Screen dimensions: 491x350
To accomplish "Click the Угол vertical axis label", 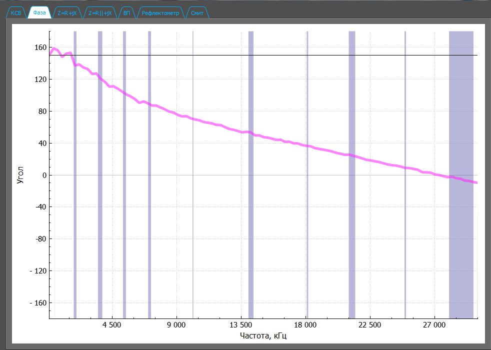I will point(20,175).
